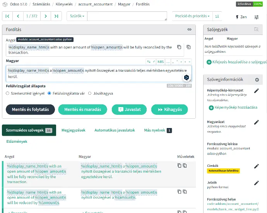Screen dimensions: 267x213
Task: Open display settings sliders icon
Action: 257,17
